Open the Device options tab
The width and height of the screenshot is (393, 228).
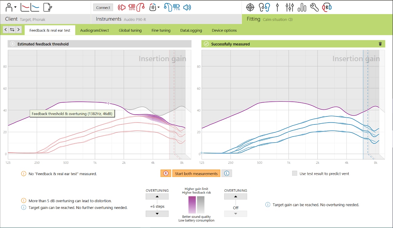(x=224, y=30)
